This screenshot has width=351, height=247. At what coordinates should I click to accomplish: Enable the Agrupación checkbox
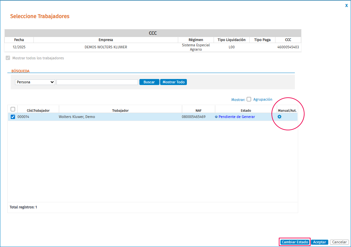[x=249, y=99]
